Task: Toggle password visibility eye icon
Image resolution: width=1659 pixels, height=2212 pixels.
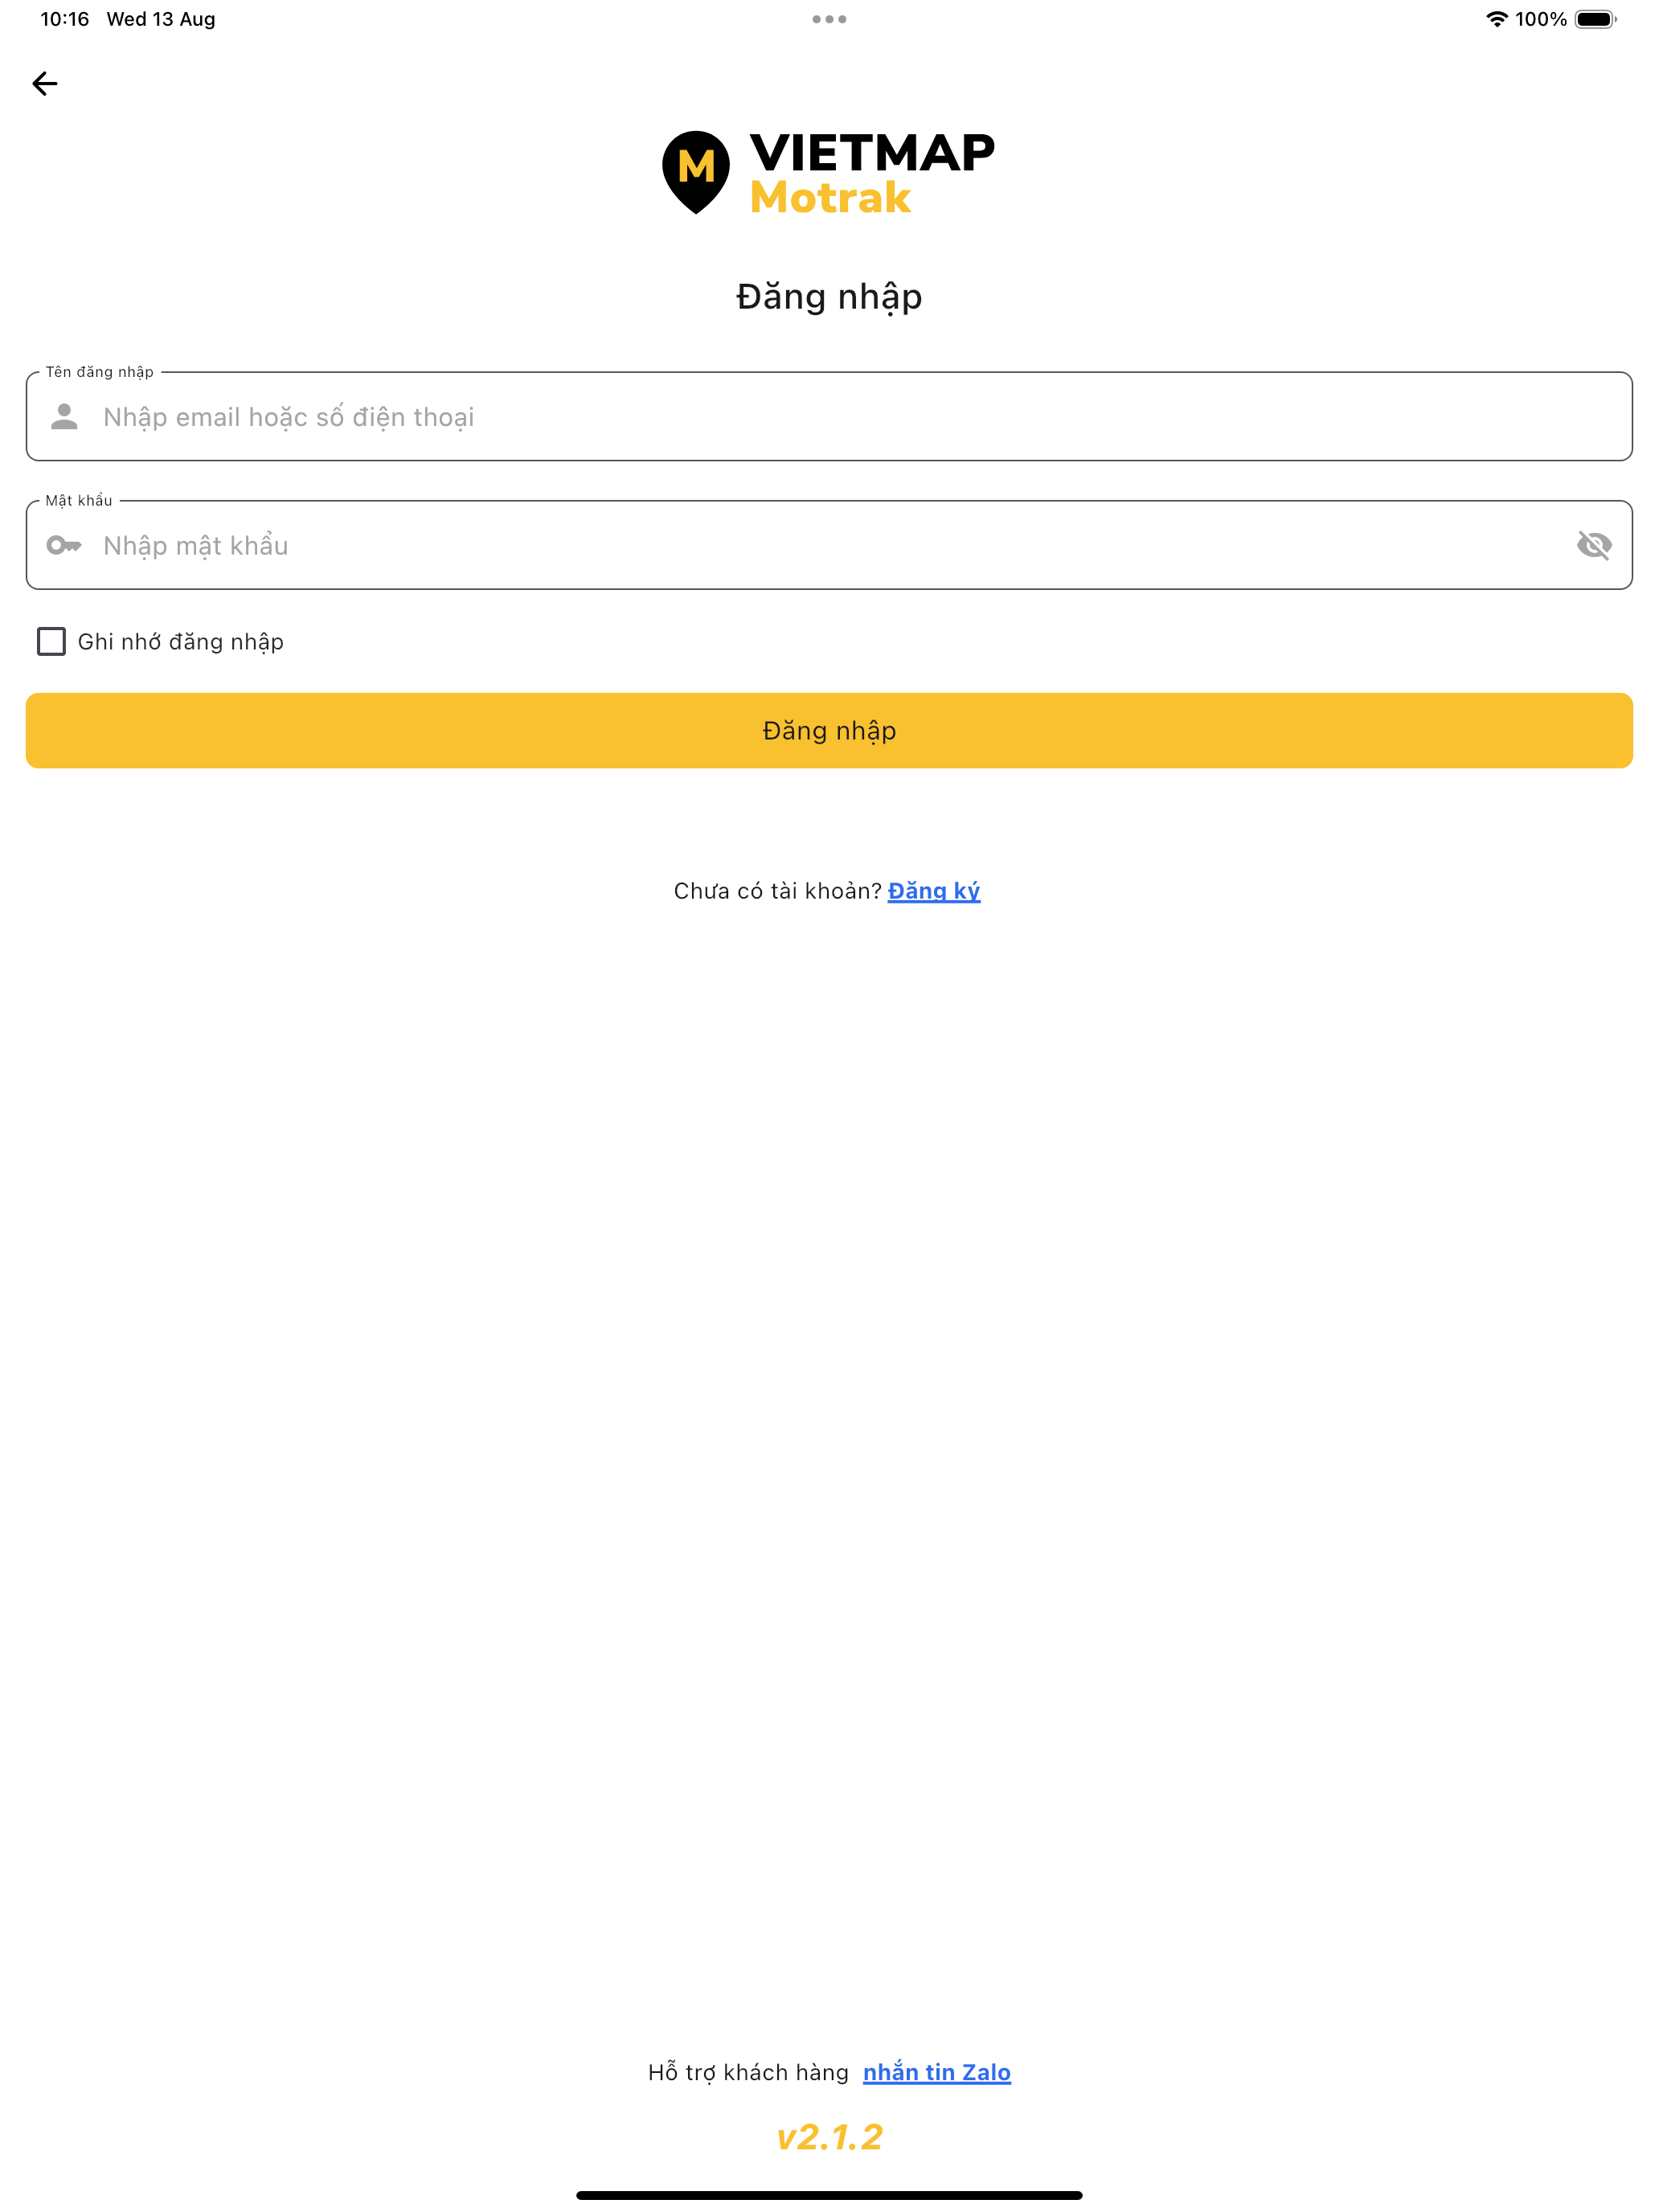Action: pyautogui.click(x=1594, y=545)
